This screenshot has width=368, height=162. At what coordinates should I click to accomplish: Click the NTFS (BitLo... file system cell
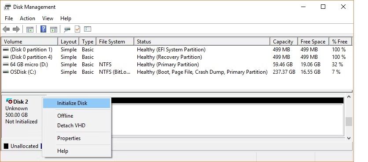[x=114, y=72]
